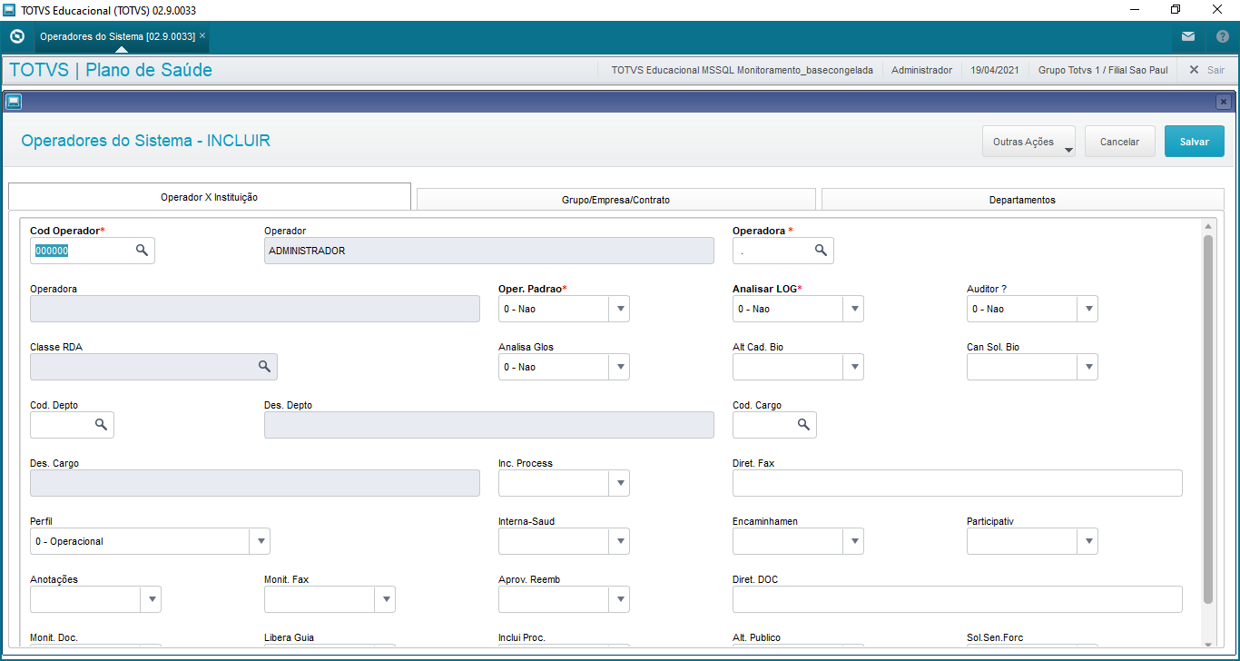Click the Cod. Depto search magnifier
The height and width of the screenshot is (661, 1240).
tap(101, 425)
